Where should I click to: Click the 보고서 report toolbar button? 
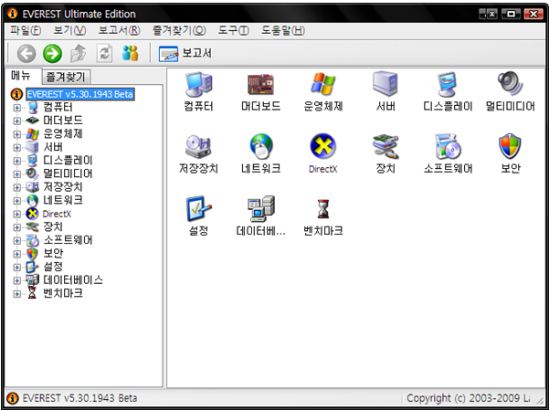pyautogui.click(x=185, y=54)
